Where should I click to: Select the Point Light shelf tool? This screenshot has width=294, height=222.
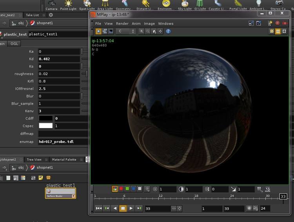68,5
